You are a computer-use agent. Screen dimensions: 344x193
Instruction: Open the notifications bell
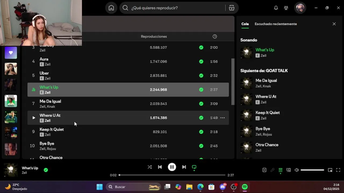276,8
